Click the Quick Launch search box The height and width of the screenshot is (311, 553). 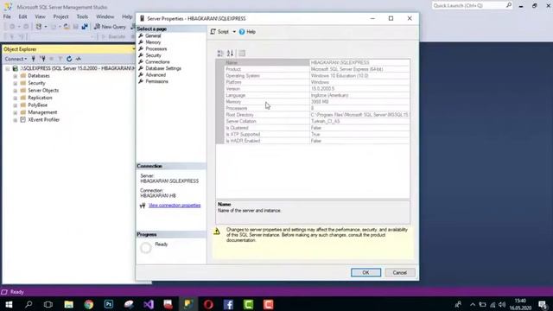click(472, 6)
